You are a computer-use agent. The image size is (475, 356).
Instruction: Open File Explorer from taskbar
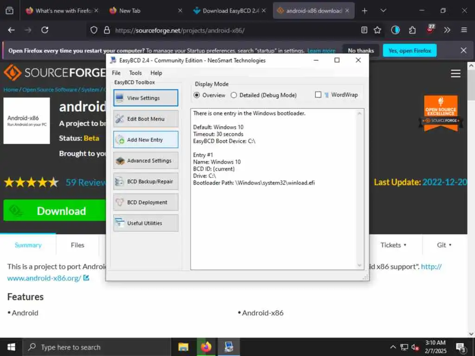183,347
